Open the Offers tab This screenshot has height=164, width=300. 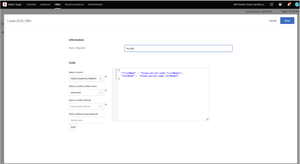point(58,5)
